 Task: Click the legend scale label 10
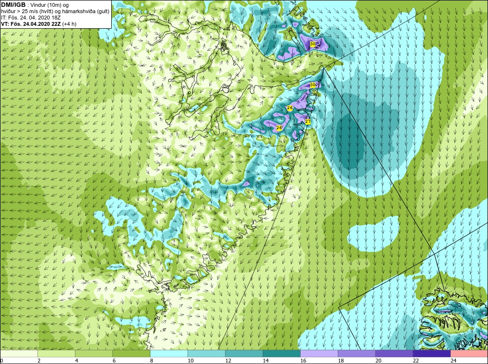[190, 361]
